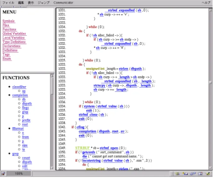The height and width of the screenshot is (178, 213).
Task: Open the Local Variables link
Action: pyautogui.click(x=14, y=38)
